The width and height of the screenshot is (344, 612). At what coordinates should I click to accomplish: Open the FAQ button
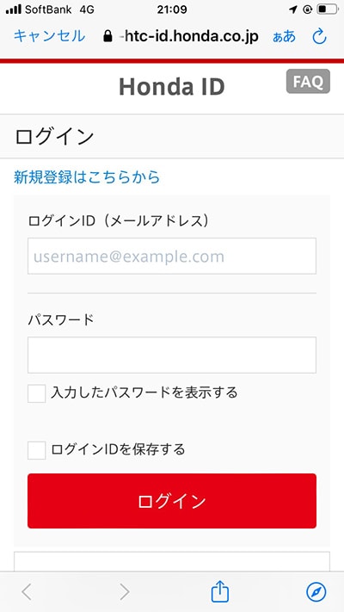(308, 81)
